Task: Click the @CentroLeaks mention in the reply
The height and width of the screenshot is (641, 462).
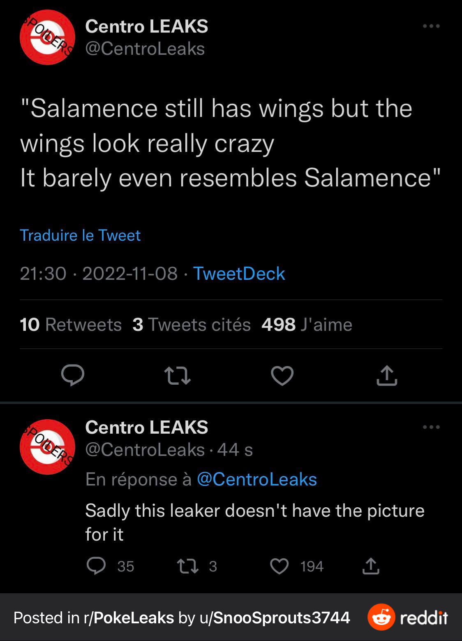Action: coord(257,479)
